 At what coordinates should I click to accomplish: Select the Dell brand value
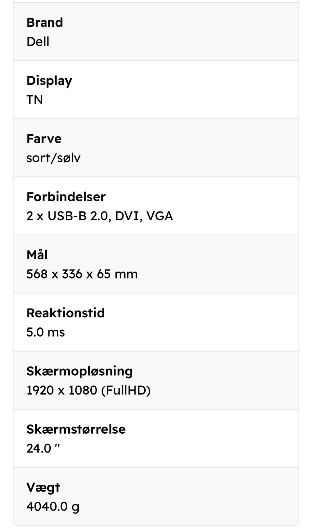pos(38,42)
